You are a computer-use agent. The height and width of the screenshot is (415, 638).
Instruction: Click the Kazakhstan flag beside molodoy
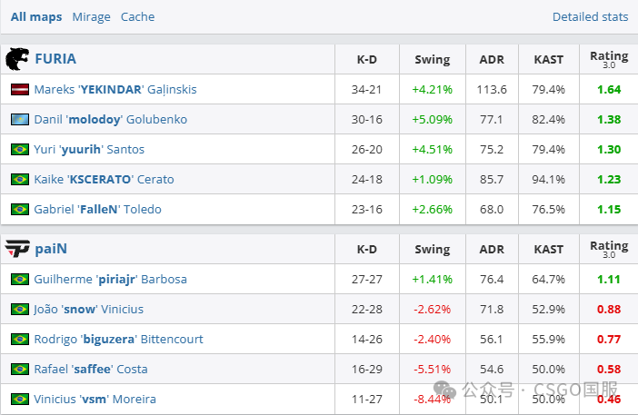click(20, 120)
